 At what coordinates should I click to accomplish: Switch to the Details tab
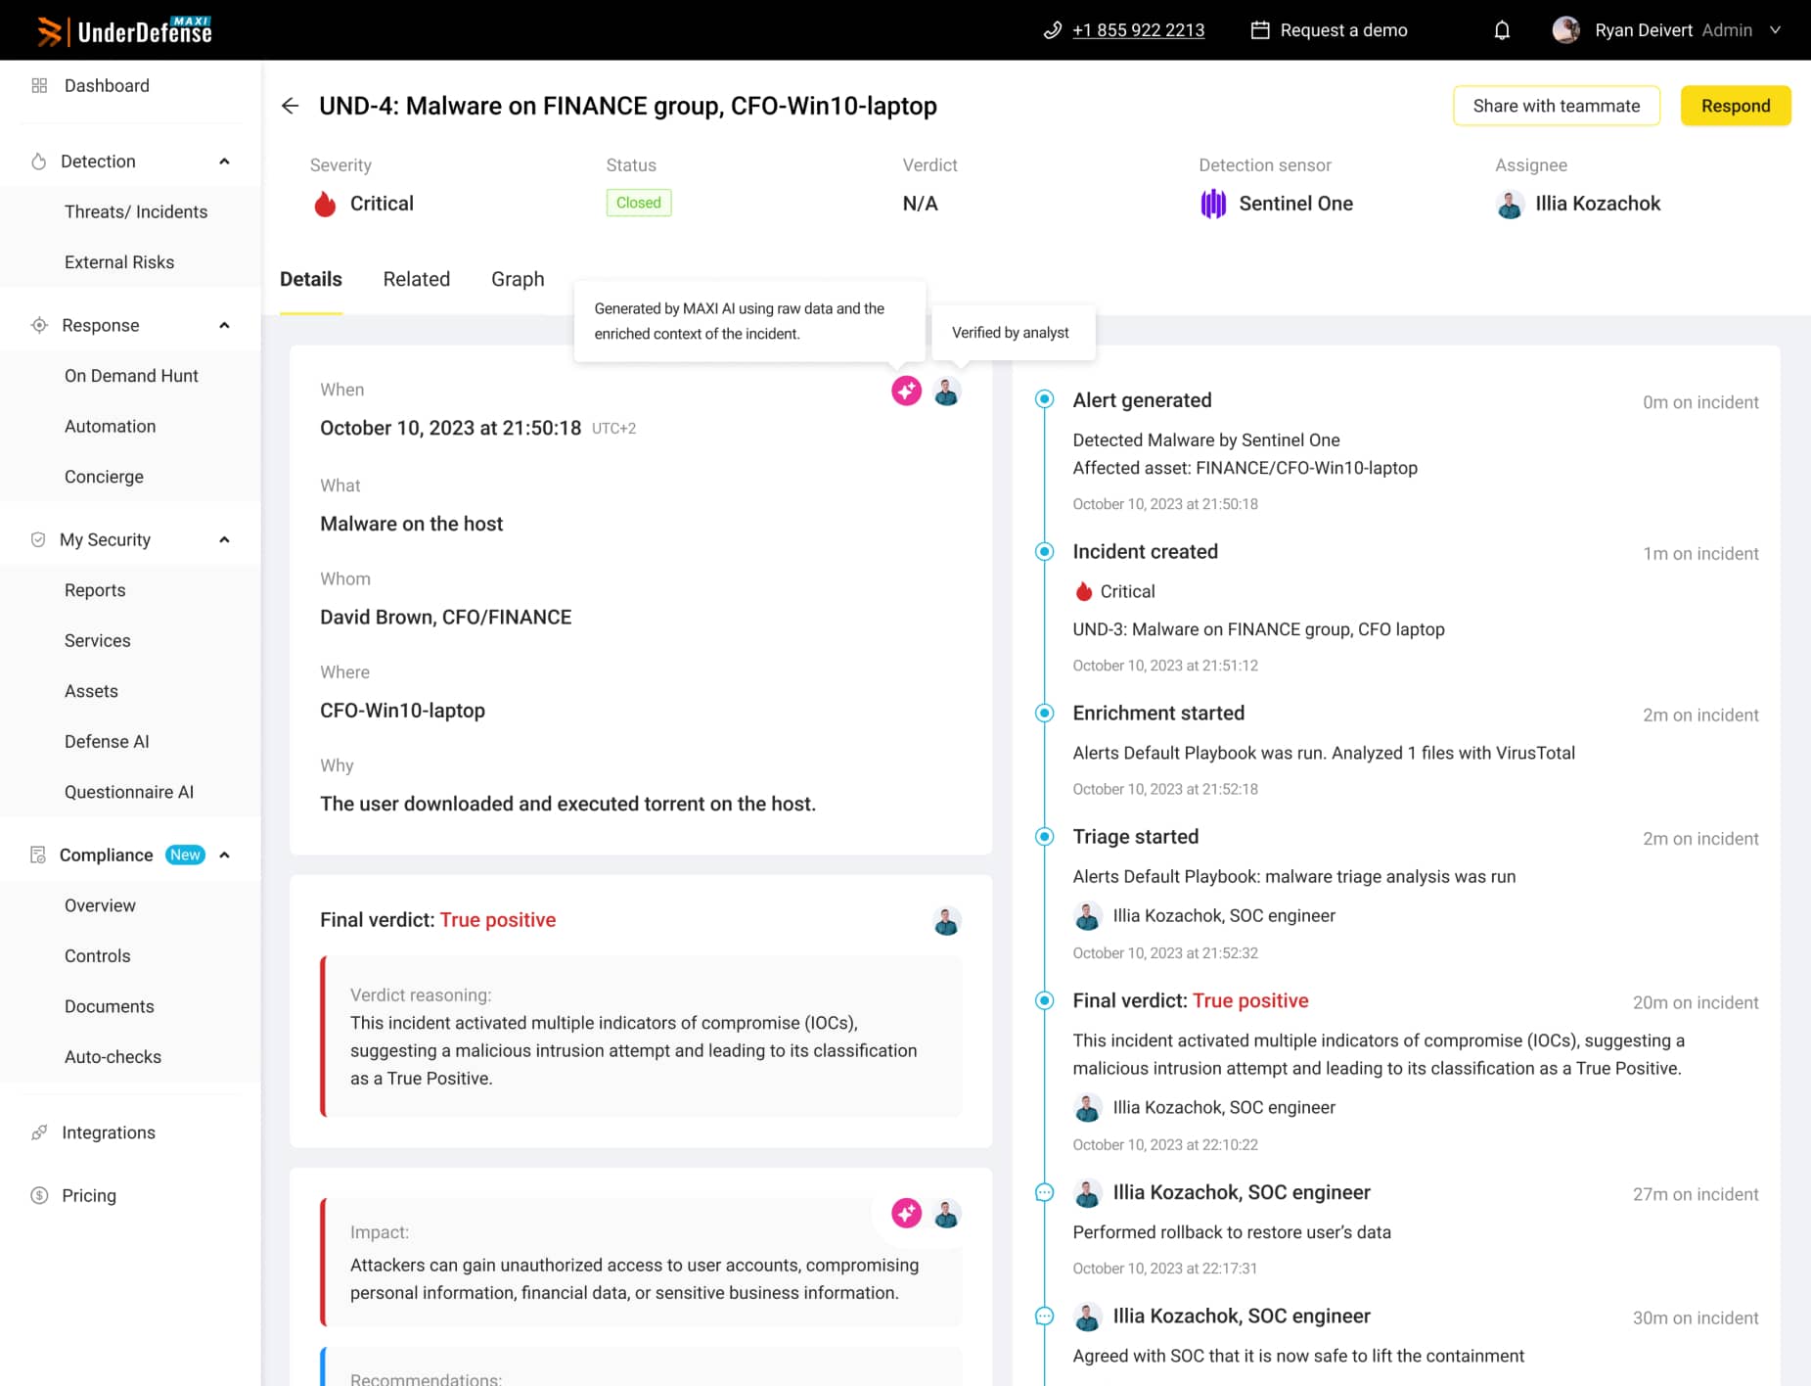[311, 279]
